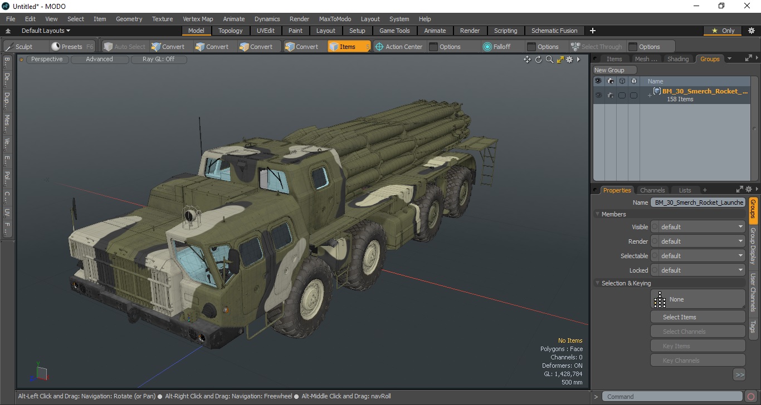
Task: Collapse the Selection & Keying section
Action: (598, 283)
